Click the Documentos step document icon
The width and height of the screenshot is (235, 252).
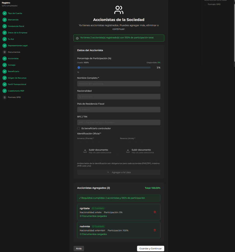point(5,52)
